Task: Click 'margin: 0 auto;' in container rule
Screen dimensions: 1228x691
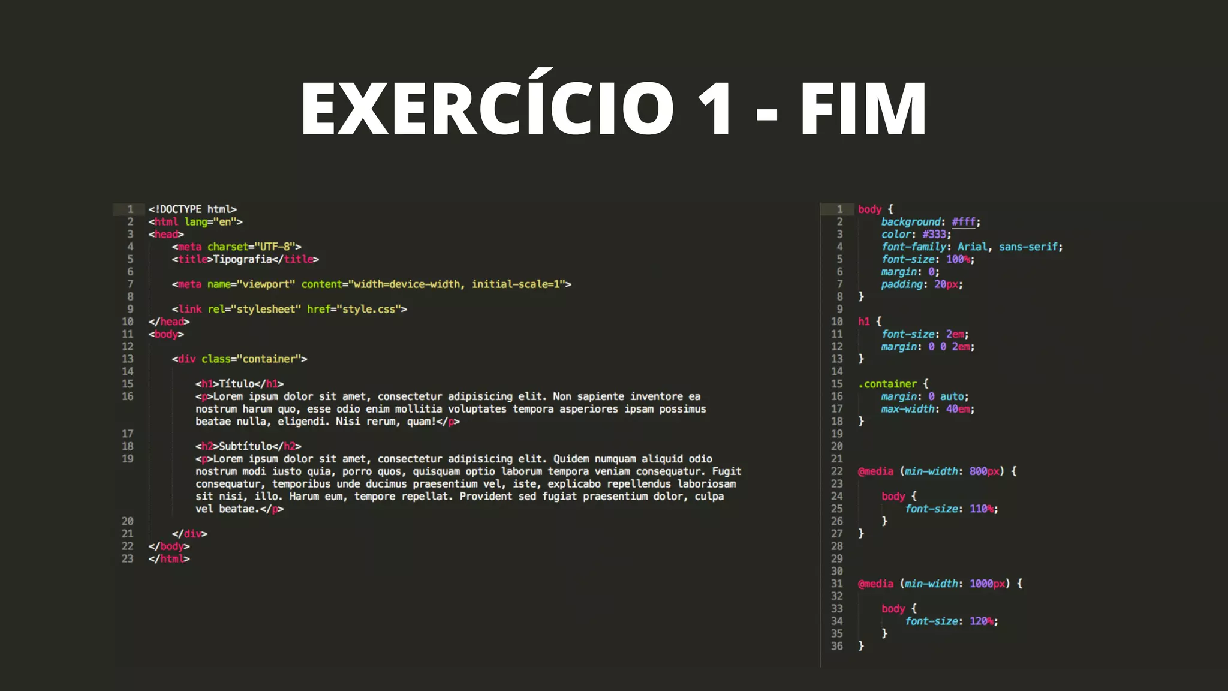Action: click(x=925, y=396)
